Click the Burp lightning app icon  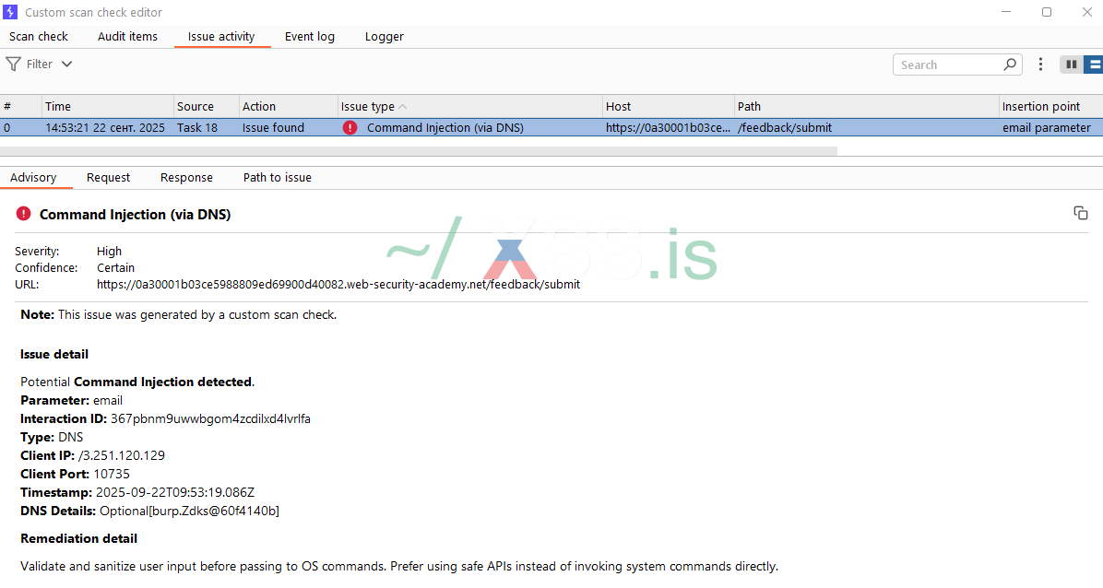(x=10, y=12)
